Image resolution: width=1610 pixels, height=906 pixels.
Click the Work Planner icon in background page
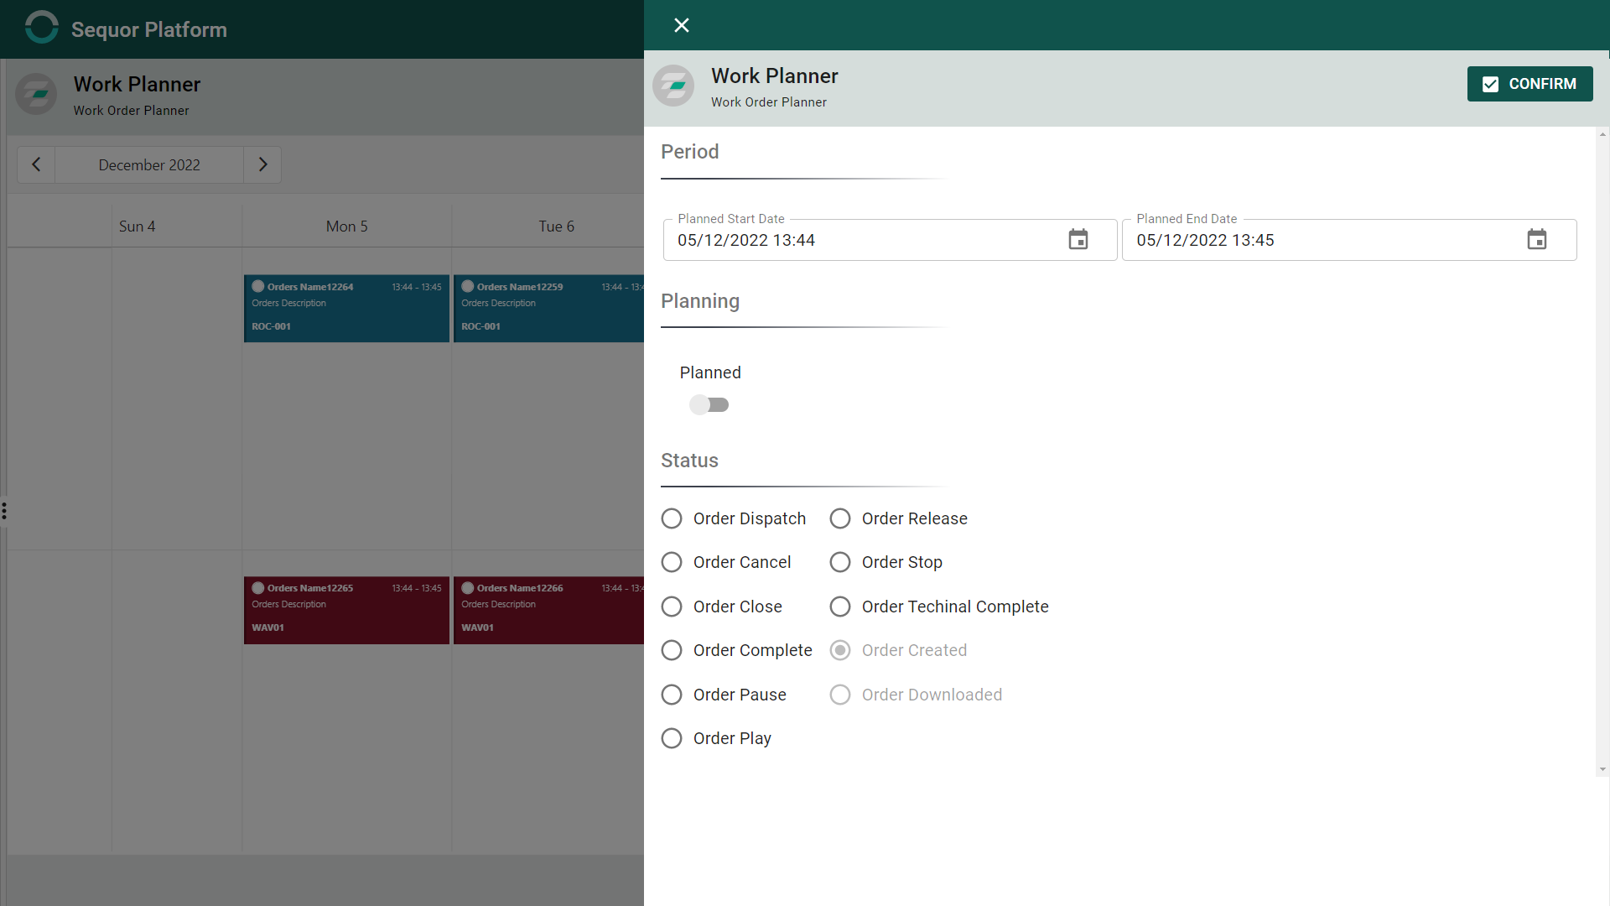pyautogui.click(x=36, y=94)
